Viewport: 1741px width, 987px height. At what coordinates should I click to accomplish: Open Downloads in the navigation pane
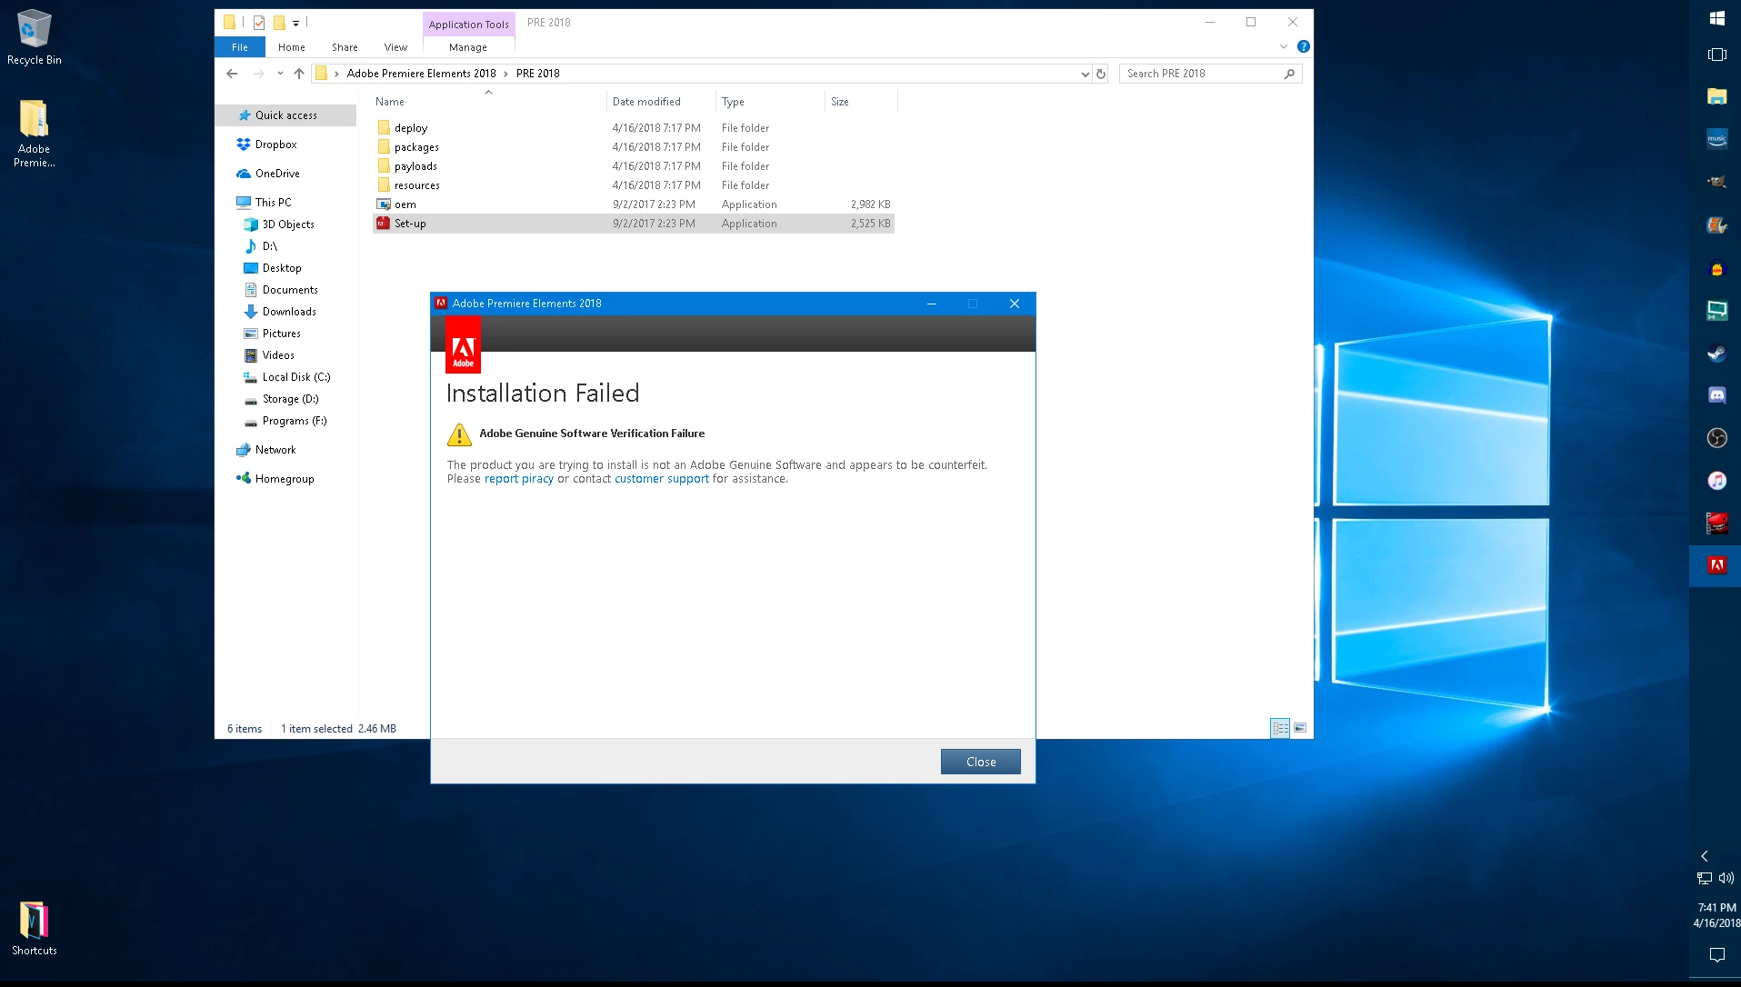pos(289,312)
